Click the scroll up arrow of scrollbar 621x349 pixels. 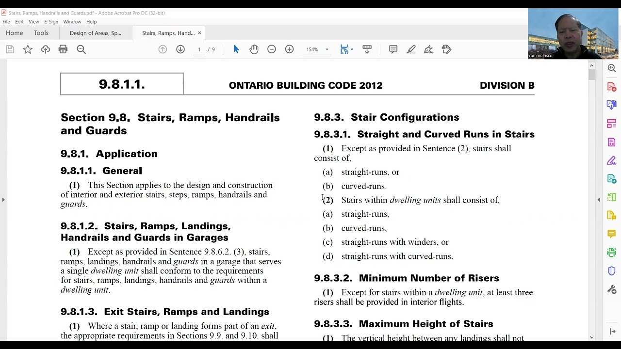[591, 65]
